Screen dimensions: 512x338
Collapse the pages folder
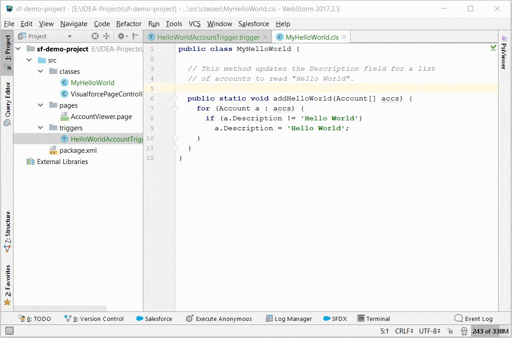tap(41, 105)
